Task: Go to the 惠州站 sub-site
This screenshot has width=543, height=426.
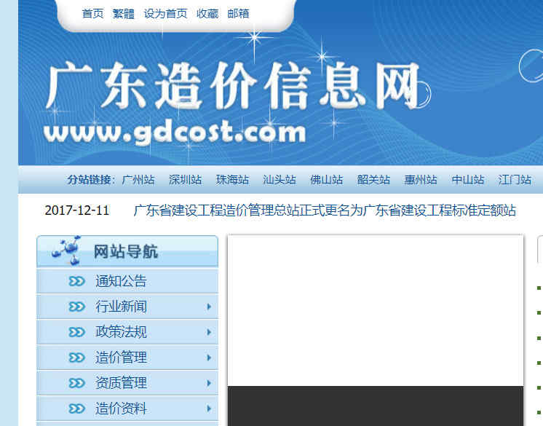Action: (421, 180)
